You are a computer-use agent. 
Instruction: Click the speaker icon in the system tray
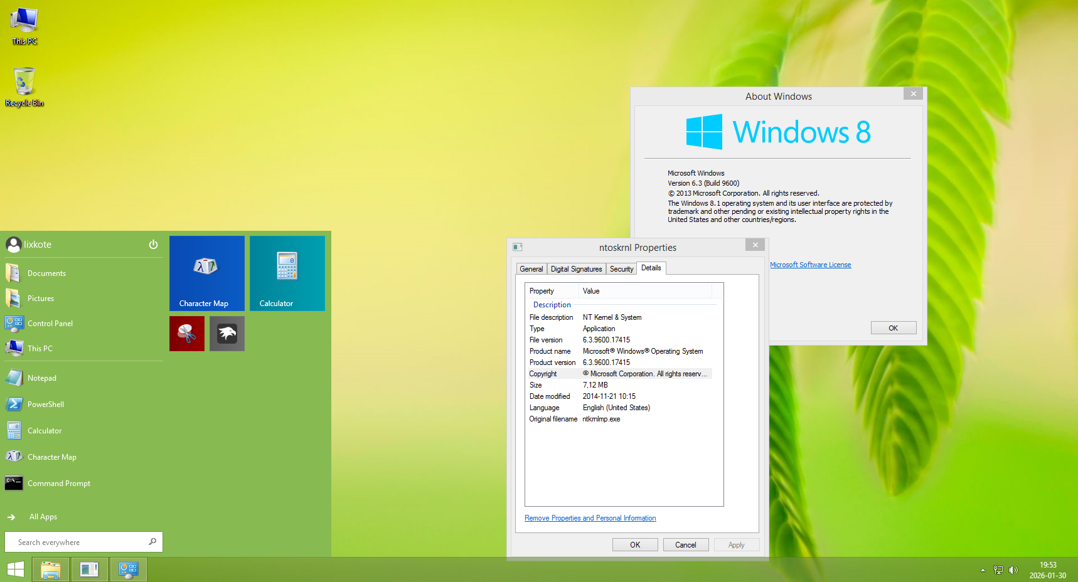click(1014, 570)
